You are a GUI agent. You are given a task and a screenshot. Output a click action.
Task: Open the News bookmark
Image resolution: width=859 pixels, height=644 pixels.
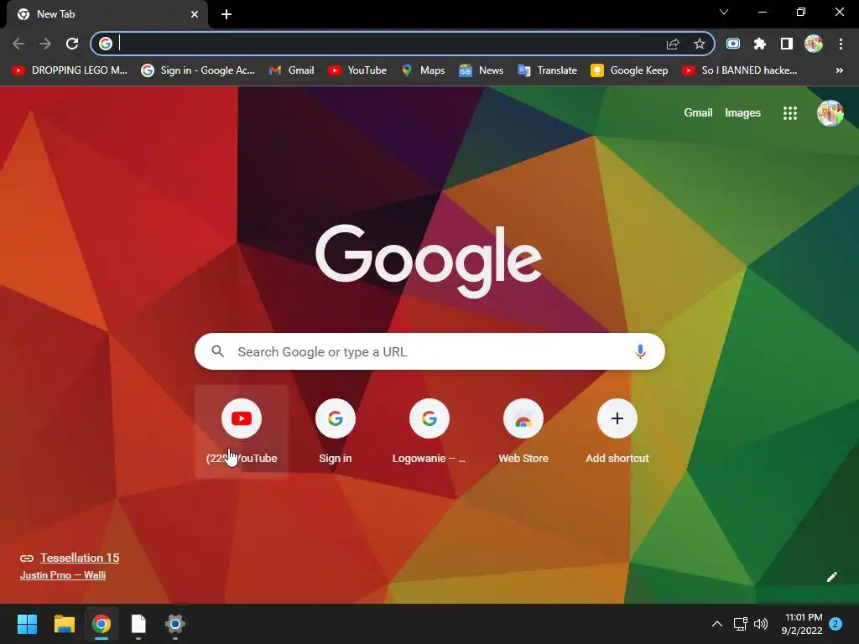click(x=481, y=70)
